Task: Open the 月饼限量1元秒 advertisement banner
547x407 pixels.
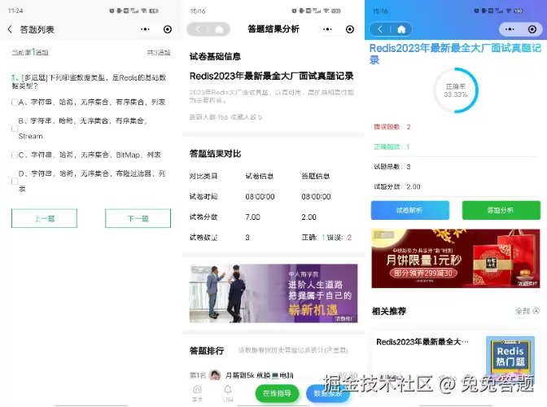Action: coord(456,258)
